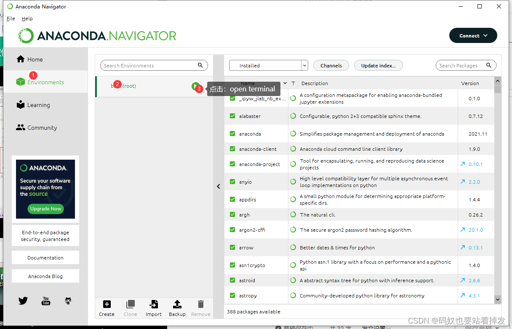Open the File menu
This screenshot has width=512, height=329.
point(11,19)
